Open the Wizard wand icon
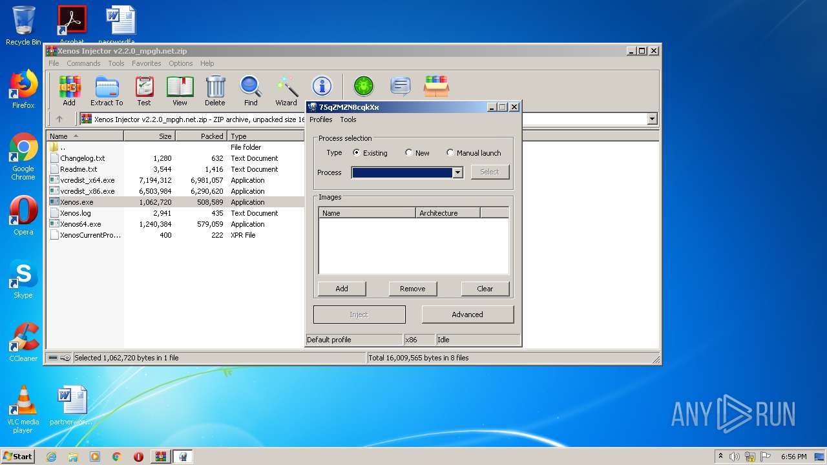The image size is (827, 465). [286, 90]
